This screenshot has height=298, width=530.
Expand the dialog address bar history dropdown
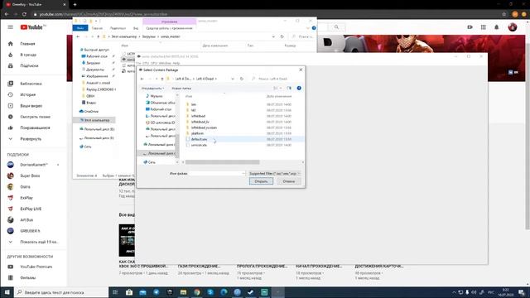click(233, 79)
